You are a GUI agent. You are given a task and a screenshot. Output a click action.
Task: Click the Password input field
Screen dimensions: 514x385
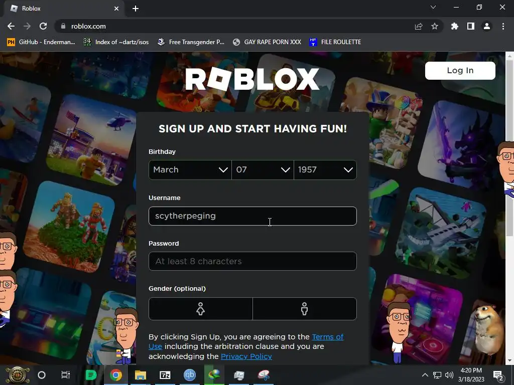pos(252,261)
